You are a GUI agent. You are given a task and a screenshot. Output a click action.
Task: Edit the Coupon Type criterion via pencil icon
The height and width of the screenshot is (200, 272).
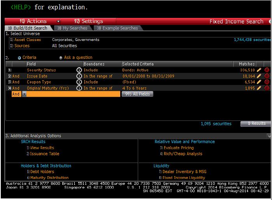260,82
